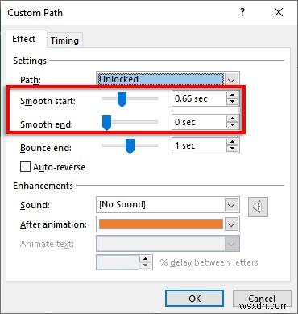Click the Smooth start 0.66 sec field
The image size is (298, 314).
199,98
